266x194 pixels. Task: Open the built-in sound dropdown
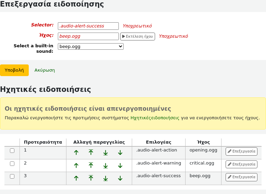[x=90, y=46]
